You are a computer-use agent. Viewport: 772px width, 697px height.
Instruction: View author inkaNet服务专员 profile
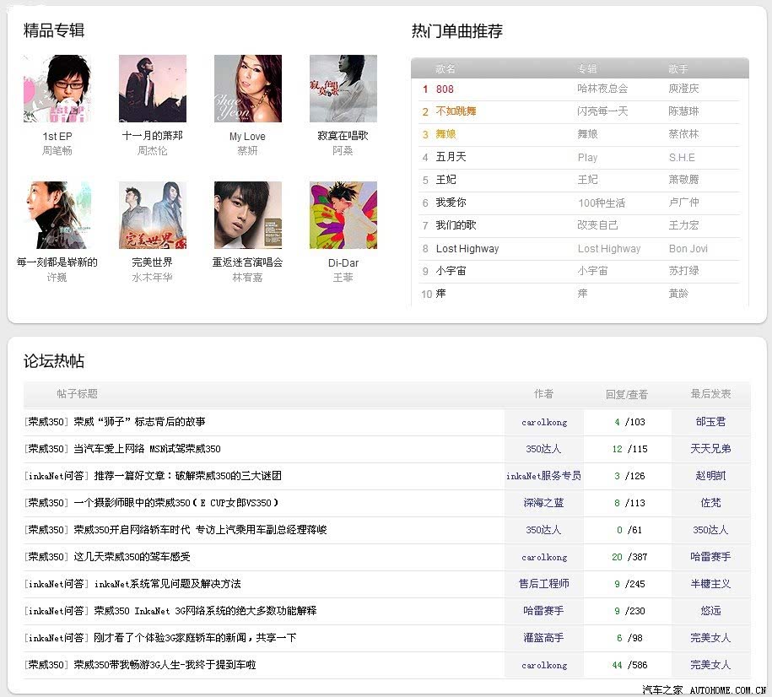pos(543,476)
